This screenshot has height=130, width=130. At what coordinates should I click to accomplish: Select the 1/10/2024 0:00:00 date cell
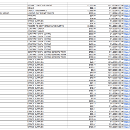click(110, 31)
